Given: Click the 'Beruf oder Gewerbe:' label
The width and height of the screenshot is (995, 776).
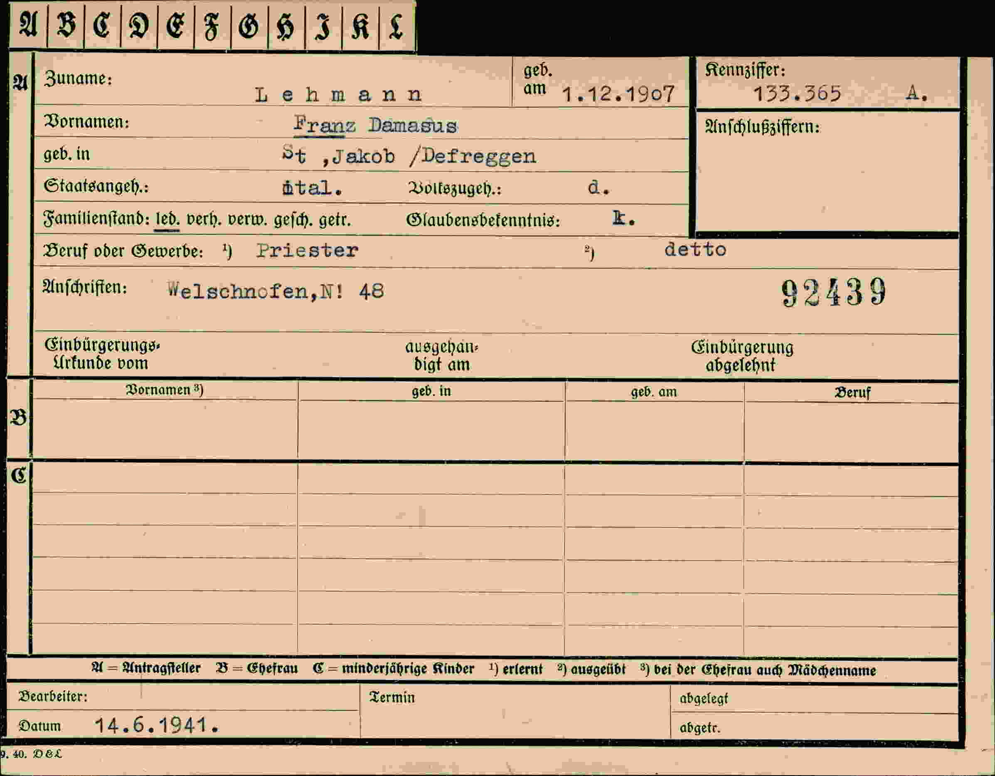Looking at the screenshot, I should (x=123, y=251).
